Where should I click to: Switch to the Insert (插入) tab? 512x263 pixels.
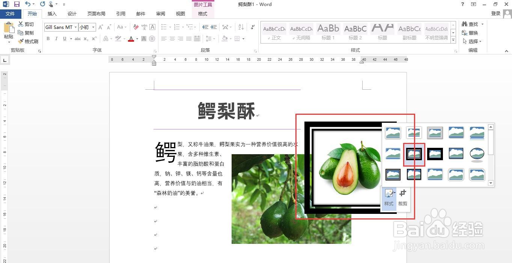[x=52, y=14]
